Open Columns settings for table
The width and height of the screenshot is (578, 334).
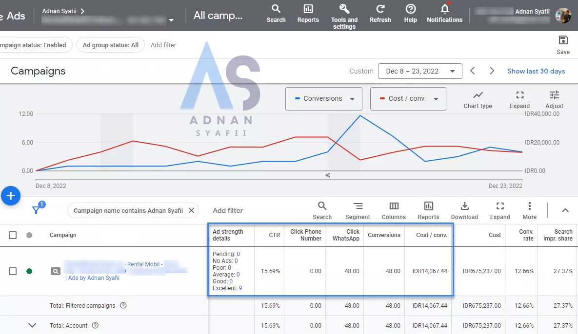(394, 206)
